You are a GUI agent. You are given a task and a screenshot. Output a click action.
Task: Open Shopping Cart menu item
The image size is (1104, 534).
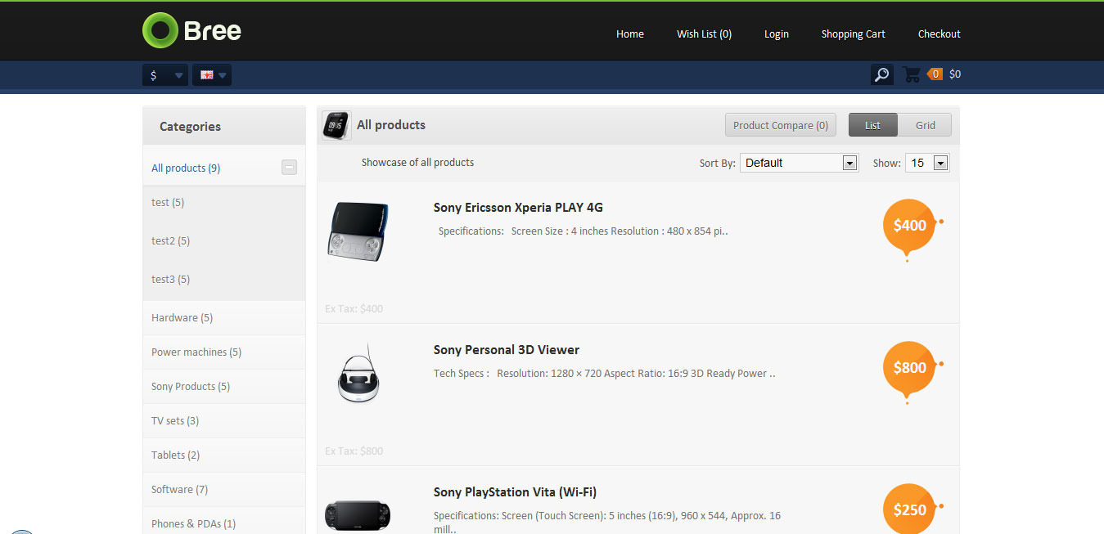pyautogui.click(x=854, y=34)
